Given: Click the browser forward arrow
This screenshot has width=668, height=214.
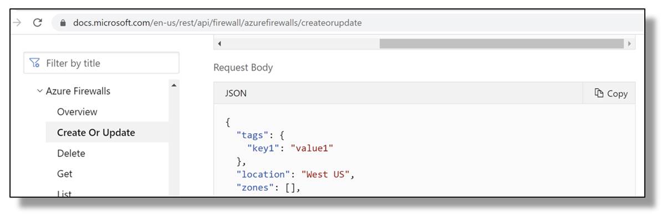Looking at the screenshot, I should click(18, 23).
